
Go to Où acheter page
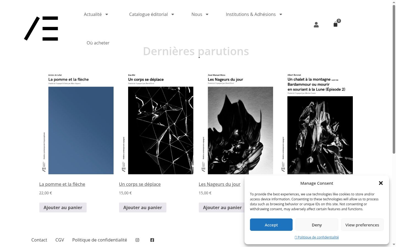coord(98,43)
